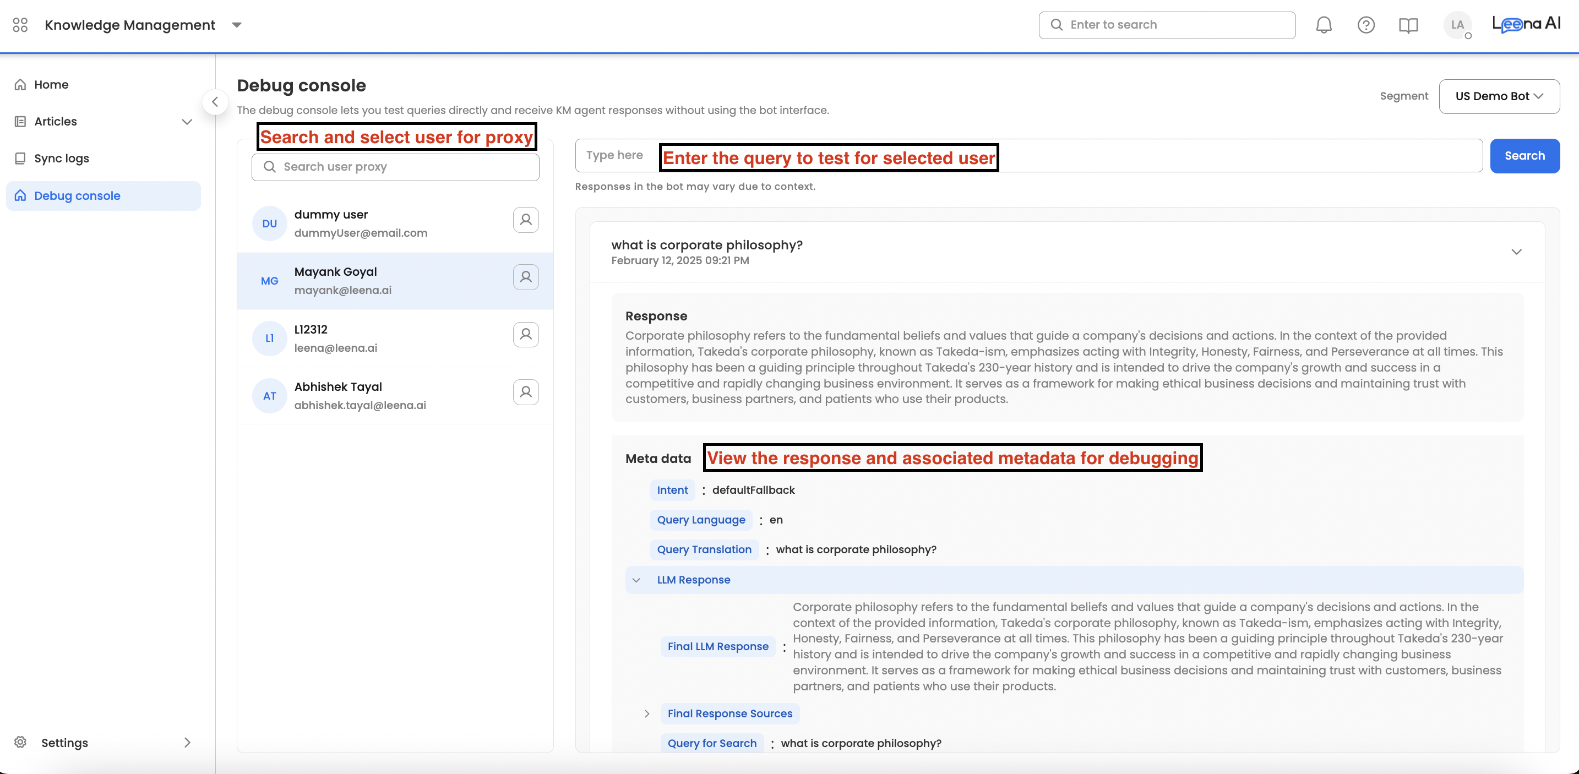1579x774 pixels.
Task: Open the US Demo Bot segment dropdown
Action: [1499, 96]
